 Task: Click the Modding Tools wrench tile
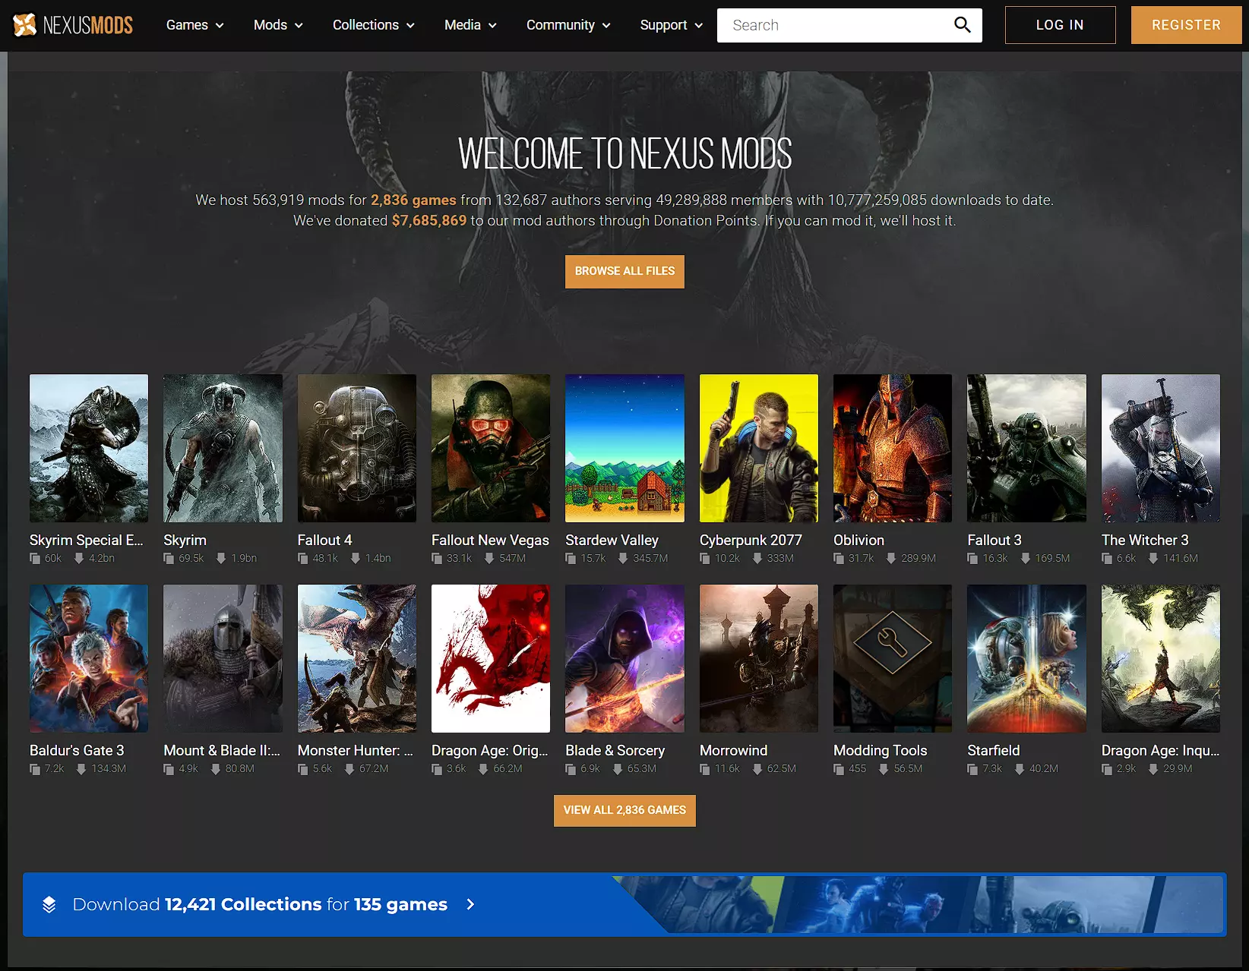[892, 658]
